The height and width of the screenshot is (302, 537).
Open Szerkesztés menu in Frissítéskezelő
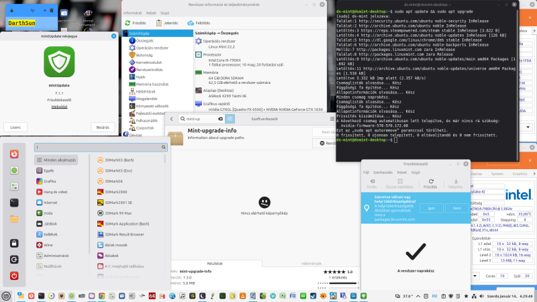(383, 172)
